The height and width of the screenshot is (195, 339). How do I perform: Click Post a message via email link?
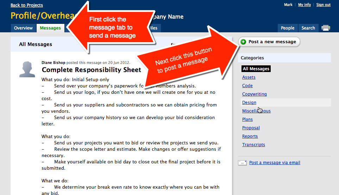tap(275, 163)
